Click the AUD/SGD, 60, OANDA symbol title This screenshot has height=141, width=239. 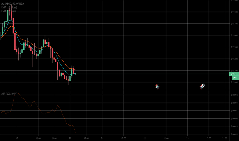[x=13, y=4]
